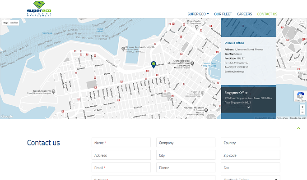307x180 pixels.
Task: Open the SUPER ECO dropdown menu
Action: 198,14
